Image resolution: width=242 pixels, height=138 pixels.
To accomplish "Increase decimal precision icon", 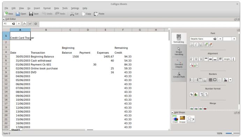I will [201, 94].
